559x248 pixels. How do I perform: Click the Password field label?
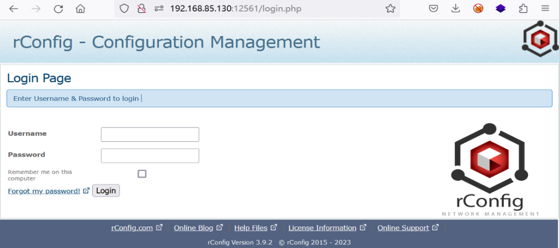pyautogui.click(x=26, y=155)
